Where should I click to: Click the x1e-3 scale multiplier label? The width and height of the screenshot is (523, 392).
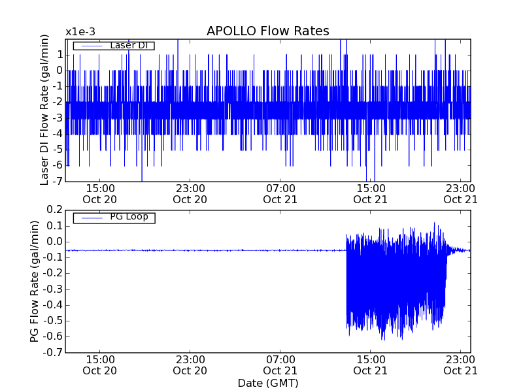(x=82, y=32)
